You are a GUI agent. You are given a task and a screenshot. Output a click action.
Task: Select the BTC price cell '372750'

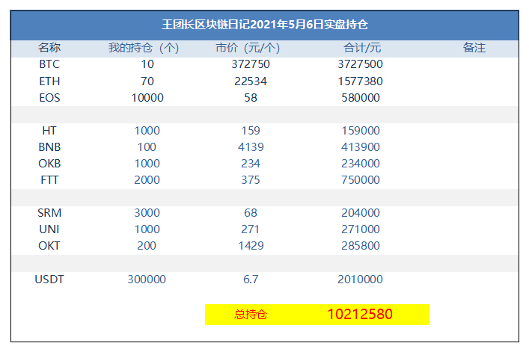[x=251, y=64]
